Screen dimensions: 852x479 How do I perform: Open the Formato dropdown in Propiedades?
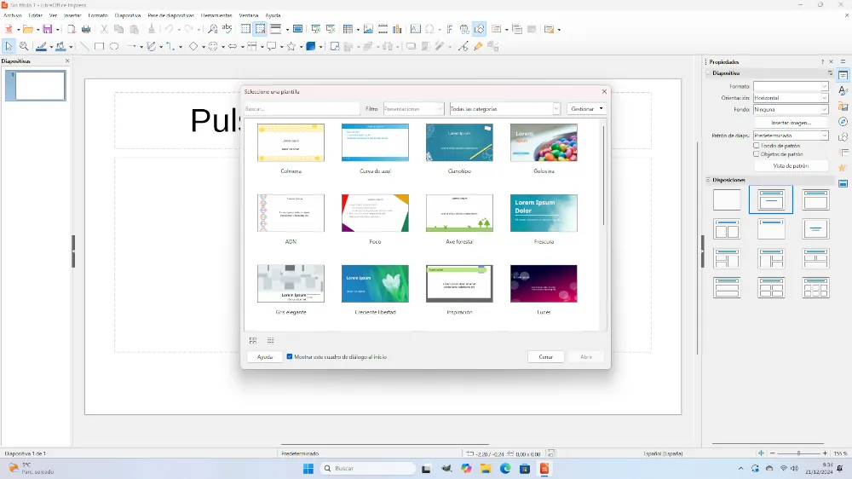[x=791, y=86]
